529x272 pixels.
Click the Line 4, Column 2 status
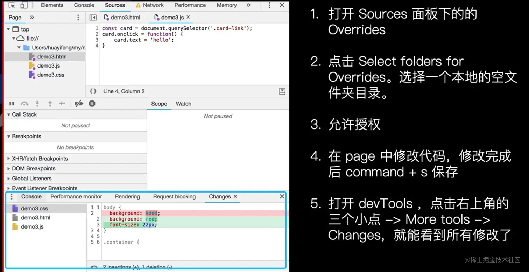tap(124, 91)
